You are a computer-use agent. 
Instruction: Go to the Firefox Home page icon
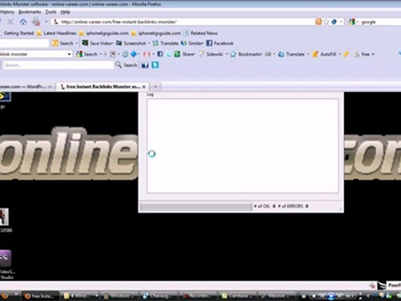23,22
